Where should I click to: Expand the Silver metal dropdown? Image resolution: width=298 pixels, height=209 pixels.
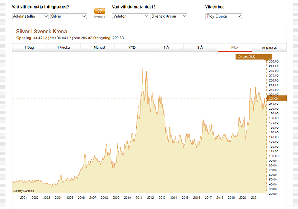pyautogui.click(x=68, y=16)
